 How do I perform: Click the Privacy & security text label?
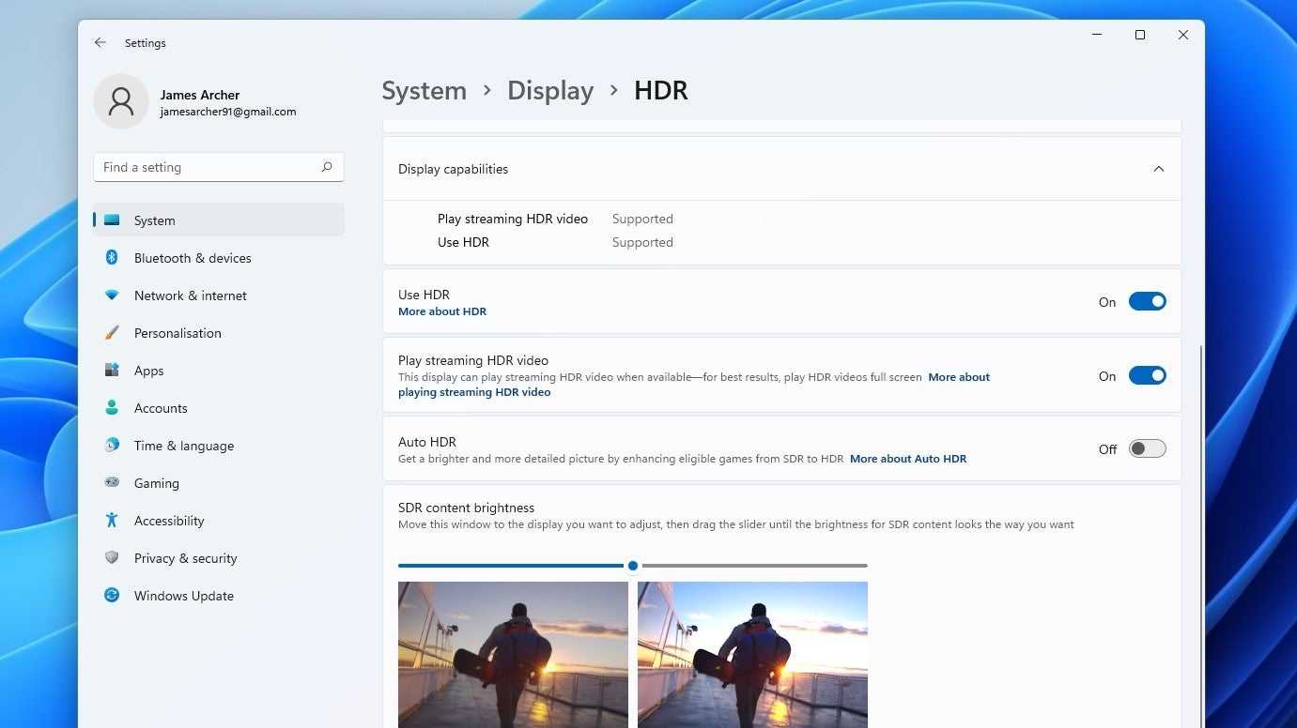[185, 558]
